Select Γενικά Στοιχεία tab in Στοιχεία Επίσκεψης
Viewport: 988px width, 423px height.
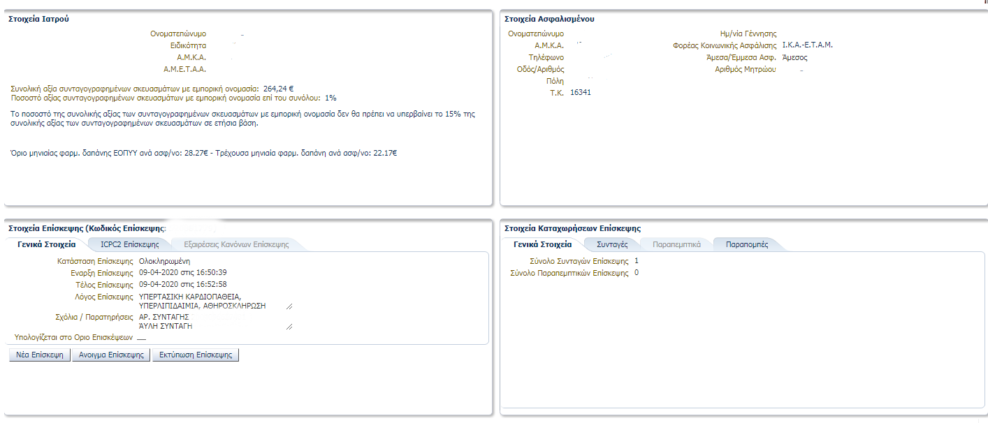47,244
